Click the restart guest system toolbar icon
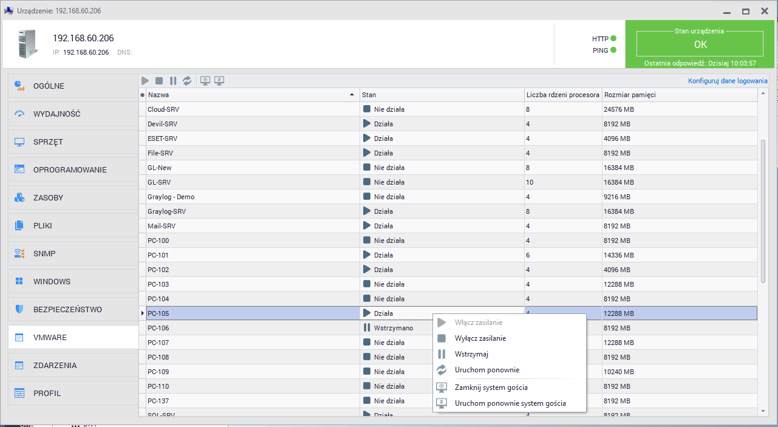This screenshot has width=778, height=427. click(x=219, y=81)
